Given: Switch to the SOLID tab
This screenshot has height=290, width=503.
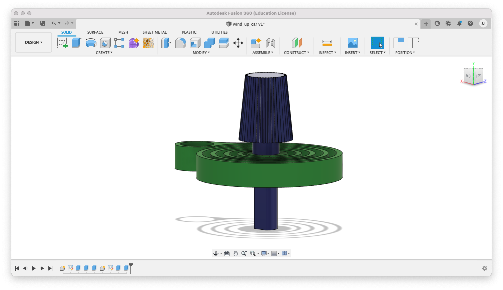Looking at the screenshot, I should click(x=66, y=32).
